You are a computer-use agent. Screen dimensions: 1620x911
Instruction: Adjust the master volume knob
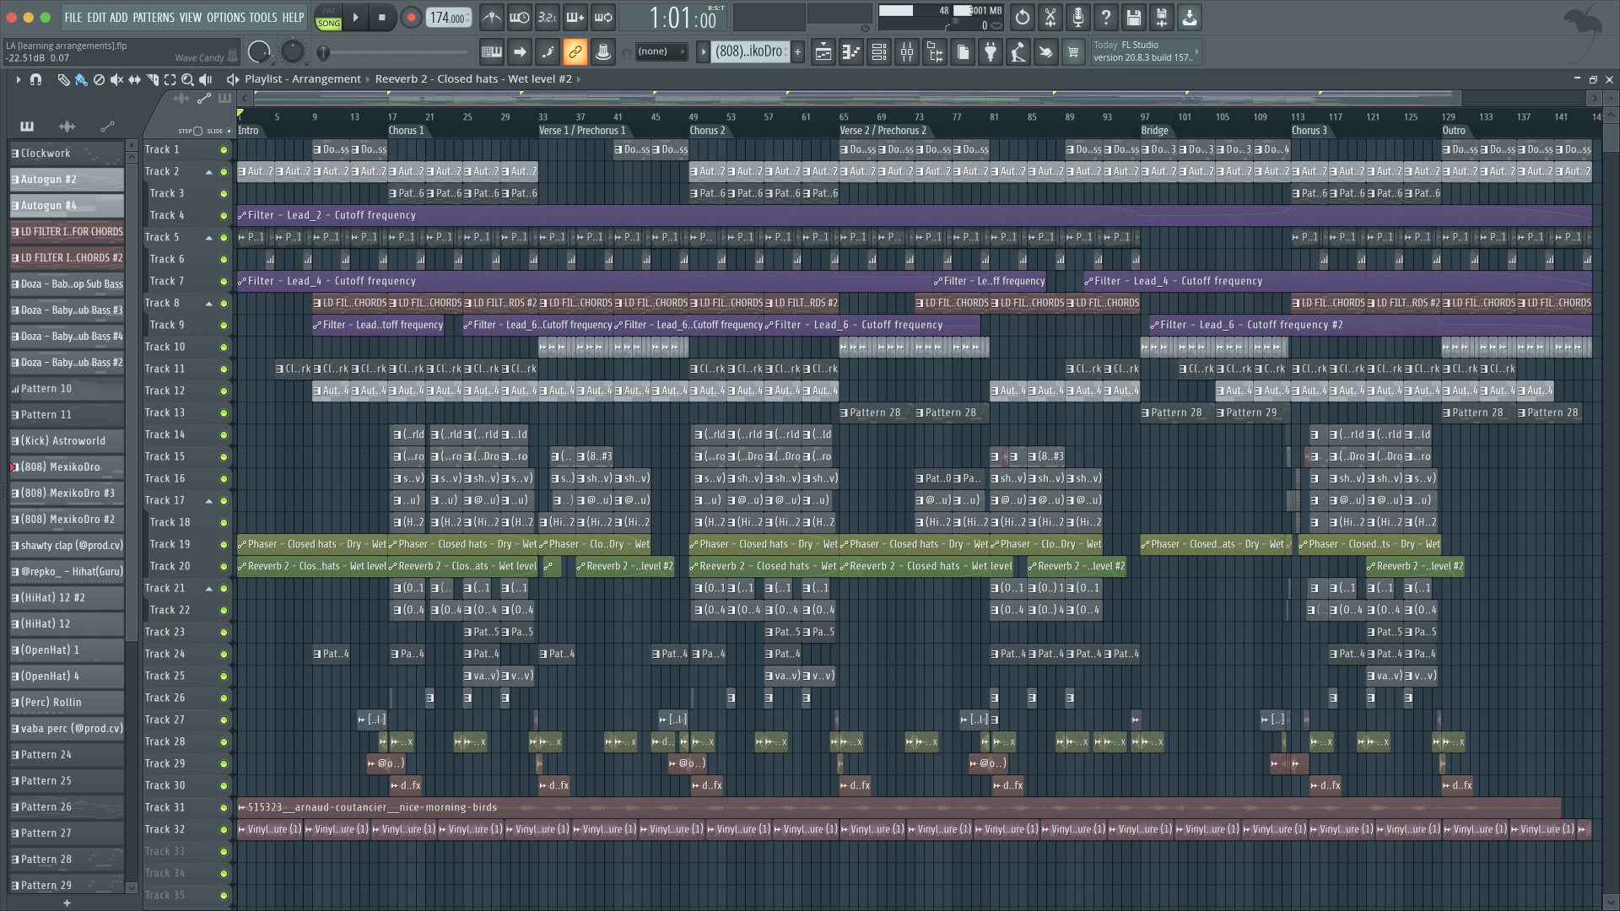pyautogui.click(x=260, y=52)
